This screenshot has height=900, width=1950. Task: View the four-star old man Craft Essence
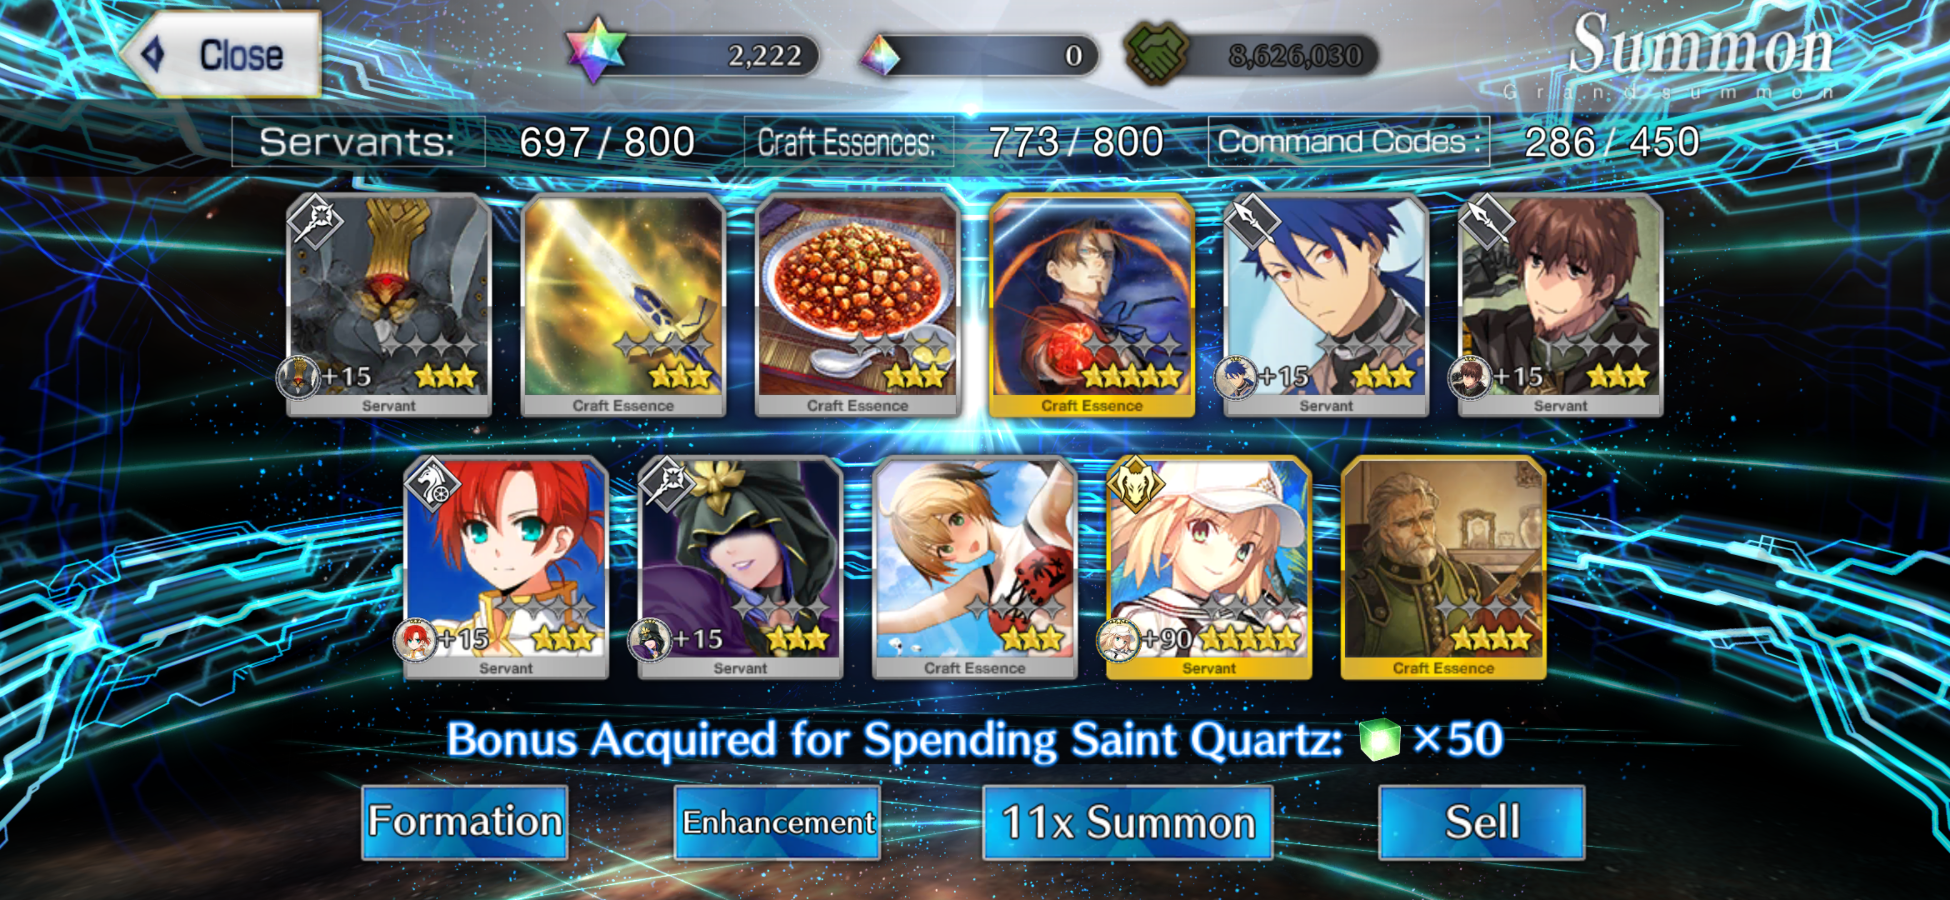coord(1443,567)
